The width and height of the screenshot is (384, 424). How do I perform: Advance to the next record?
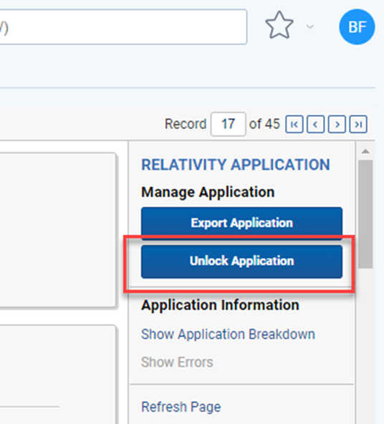[337, 125]
